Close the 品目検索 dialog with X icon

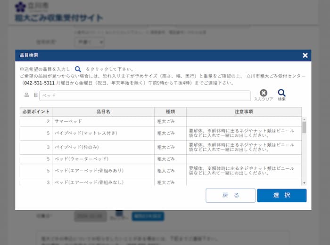pyautogui.click(x=305, y=55)
